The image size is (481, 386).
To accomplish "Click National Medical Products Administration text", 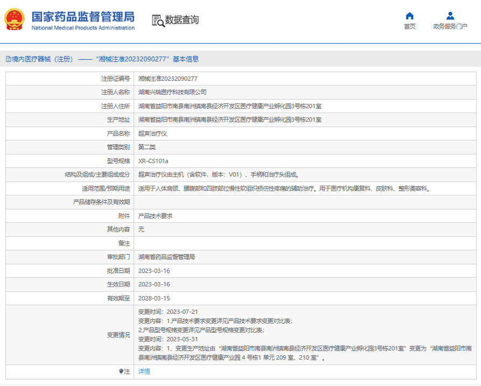I will tap(83, 28).
